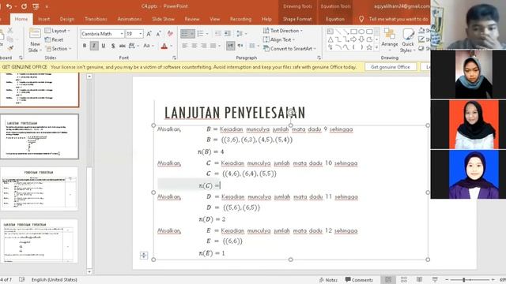
Task: Open Change Case Aa dropdown
Action: click(x=149, y=46)
